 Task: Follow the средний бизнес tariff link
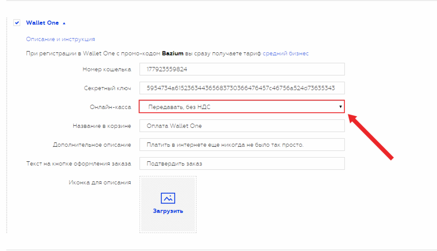click(x=286, y=54)
